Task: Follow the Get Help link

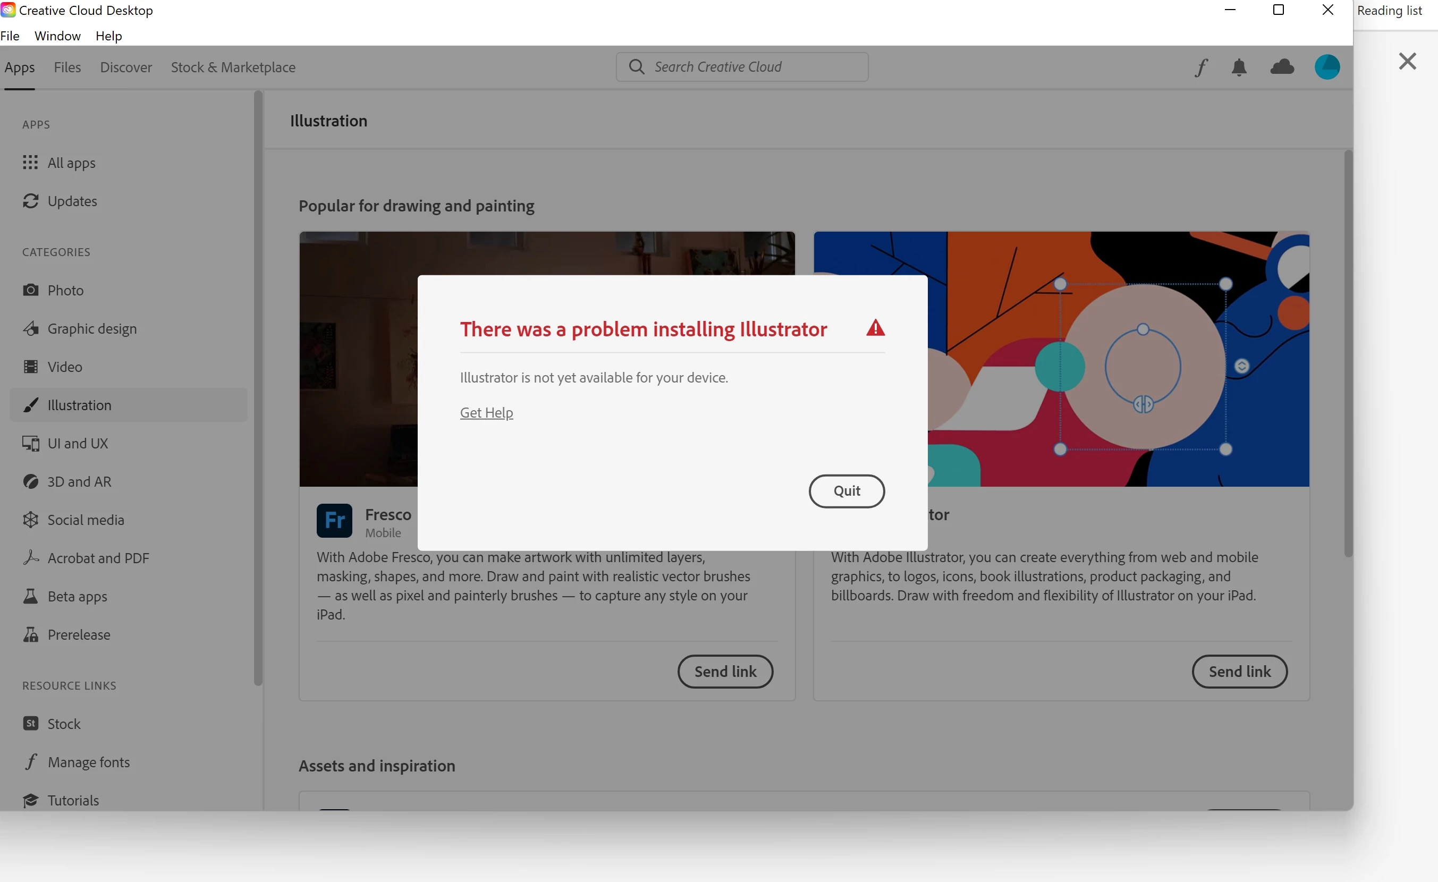Action: 486,412
